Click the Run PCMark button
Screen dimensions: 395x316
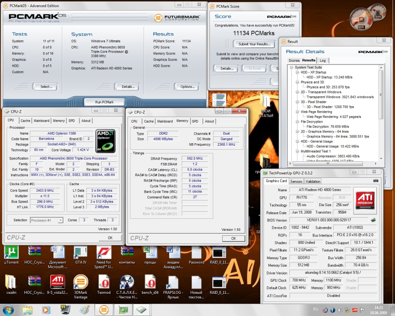tap(104, 102)
